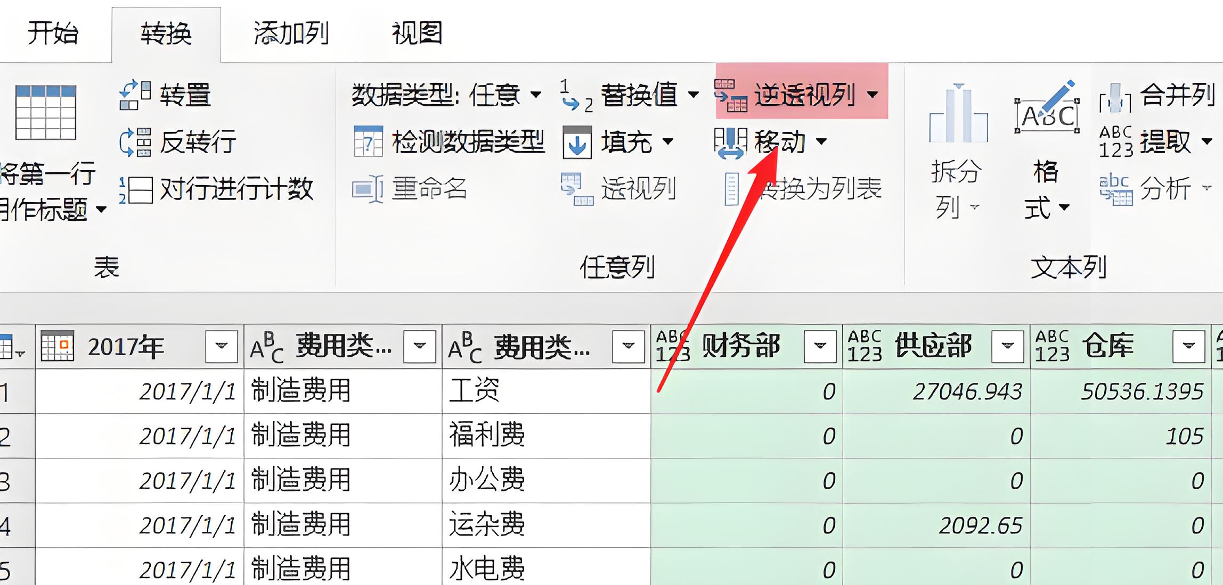Open the 供应部 column filter dropdown

click(x=1008, y=346)
